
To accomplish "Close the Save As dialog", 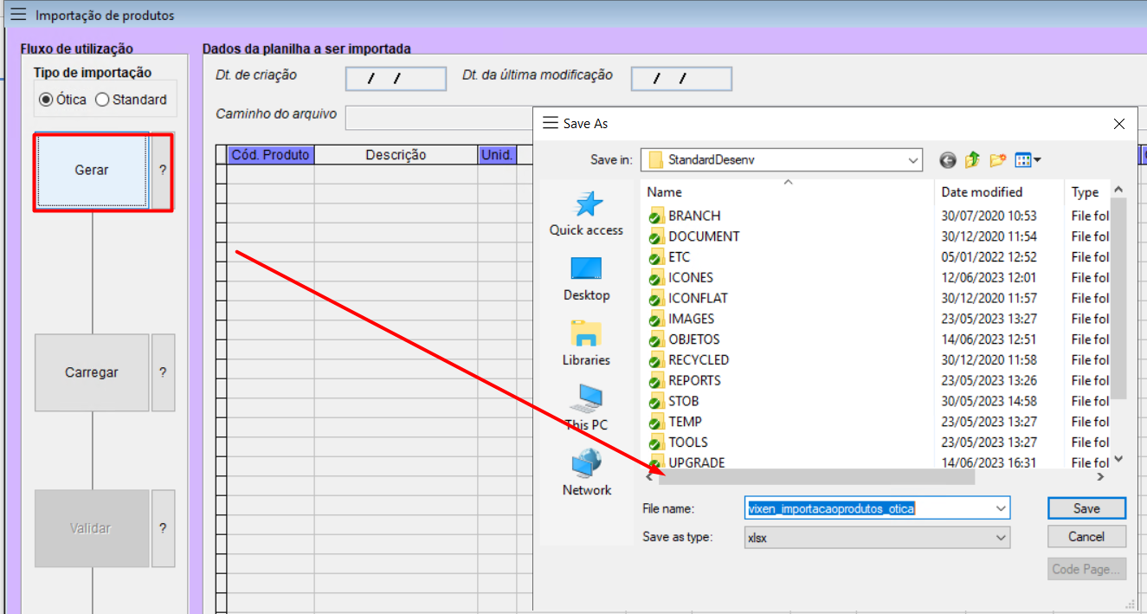I will 1118,124.
